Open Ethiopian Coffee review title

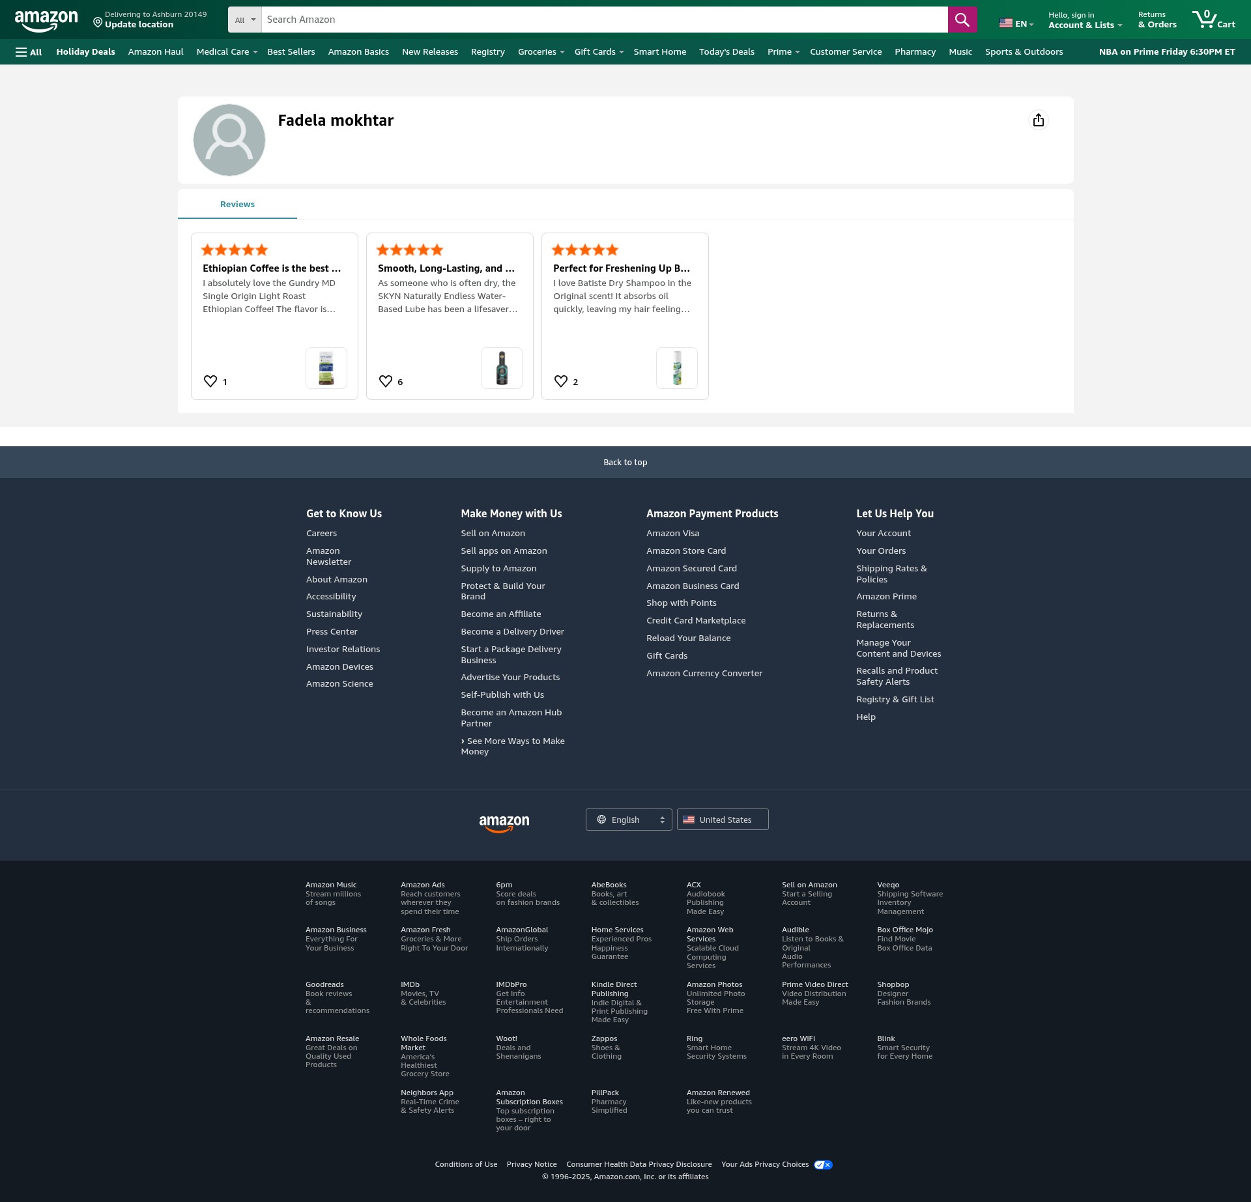(272, 268)
